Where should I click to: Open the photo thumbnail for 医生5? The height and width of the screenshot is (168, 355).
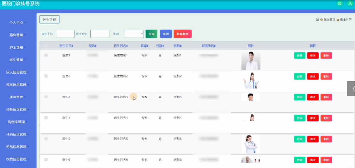[251, 144]
